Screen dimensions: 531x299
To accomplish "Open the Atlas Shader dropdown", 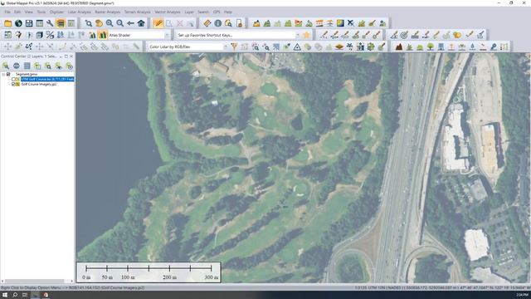I will coord(167,35).
